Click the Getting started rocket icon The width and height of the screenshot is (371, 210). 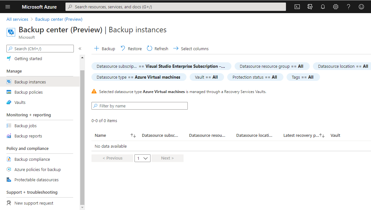(x=9, y=58)
